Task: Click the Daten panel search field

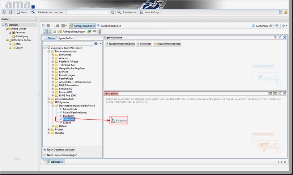Action: point(68,43)
